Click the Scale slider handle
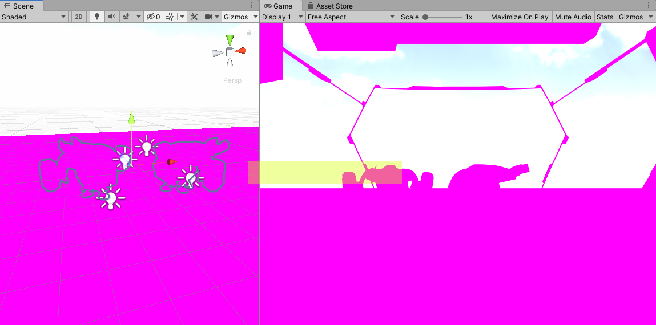656x325 pixels. point(425,17)
